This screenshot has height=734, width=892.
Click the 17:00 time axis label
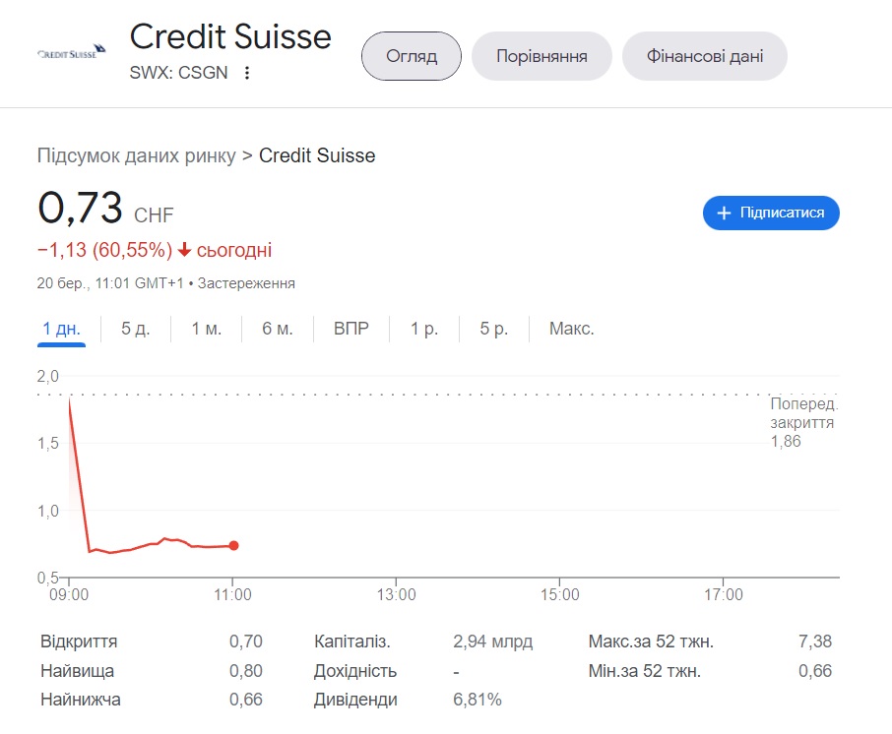723,594
